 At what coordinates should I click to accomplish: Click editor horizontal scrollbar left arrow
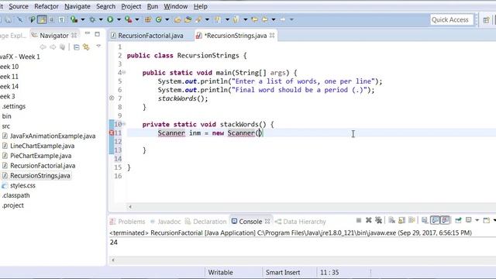[x=130, y=207]
